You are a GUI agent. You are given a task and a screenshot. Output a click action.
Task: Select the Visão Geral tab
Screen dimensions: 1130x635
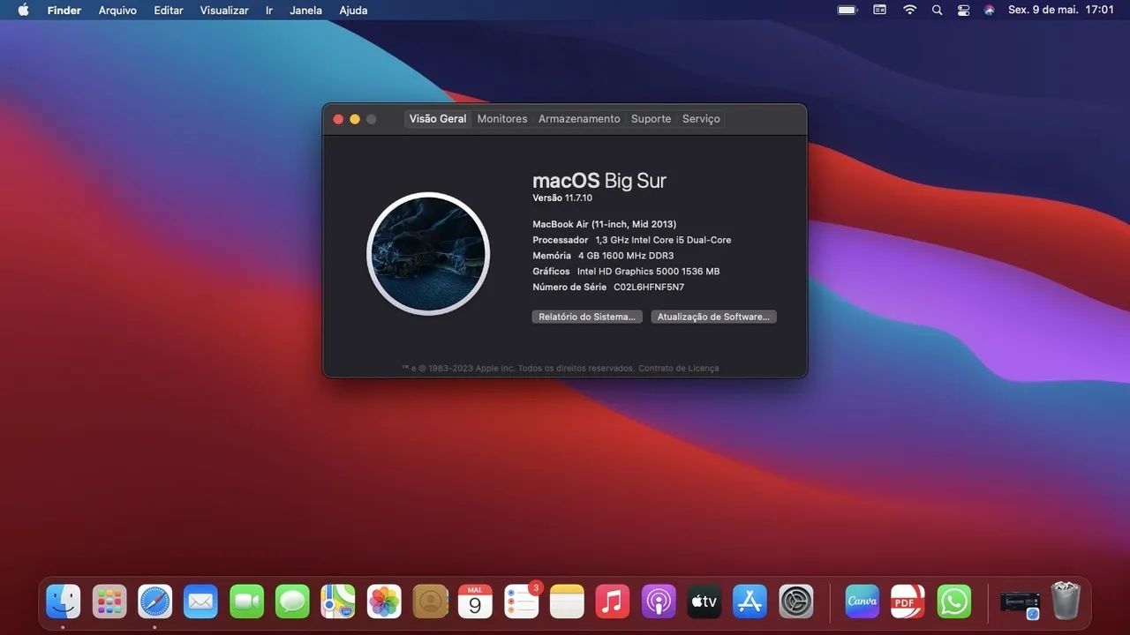(x=438, y=119)
